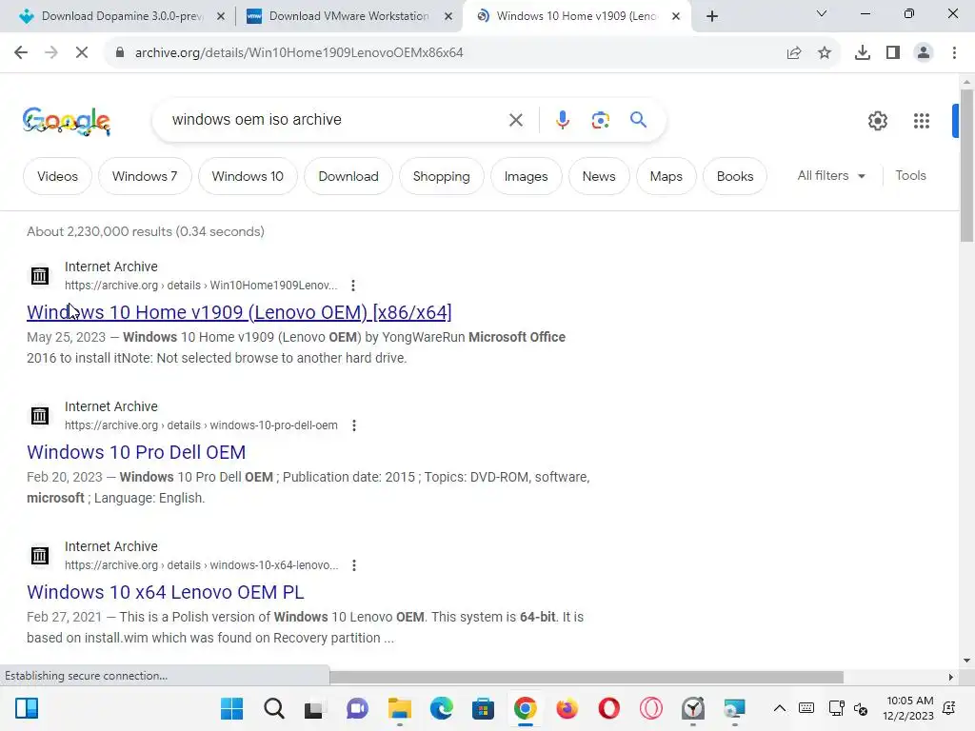
Task: Toggle the Chrome side panel
Action: pyautogui.click(x=893, y=53)
